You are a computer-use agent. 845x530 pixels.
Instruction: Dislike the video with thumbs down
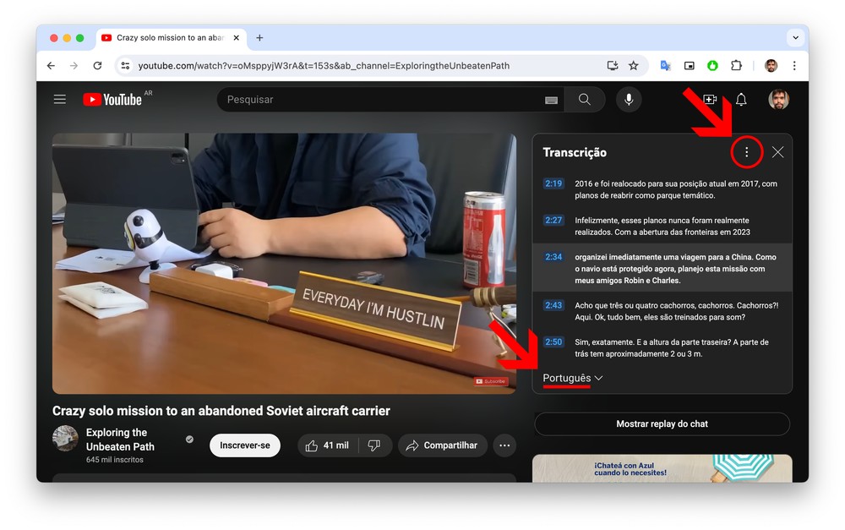[x=375, y=445]
